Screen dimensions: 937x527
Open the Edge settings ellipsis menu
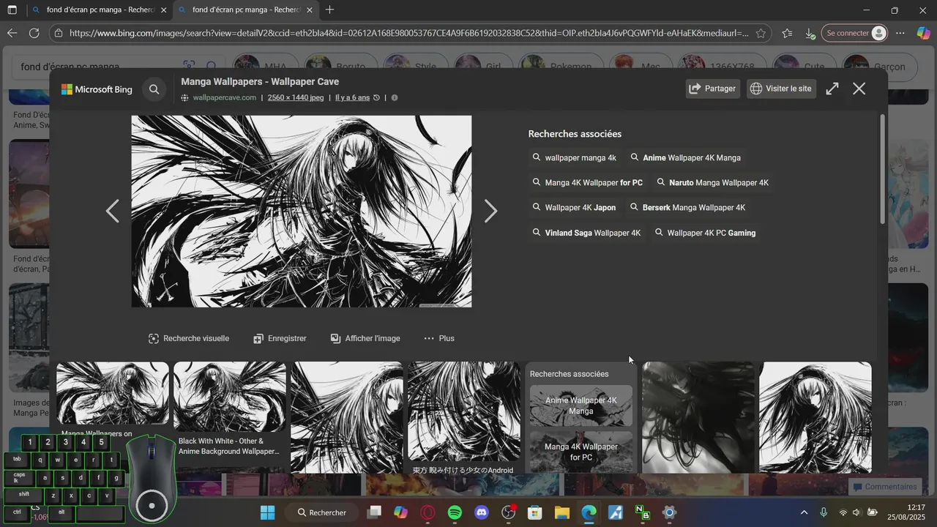click(x=900, y=33)
